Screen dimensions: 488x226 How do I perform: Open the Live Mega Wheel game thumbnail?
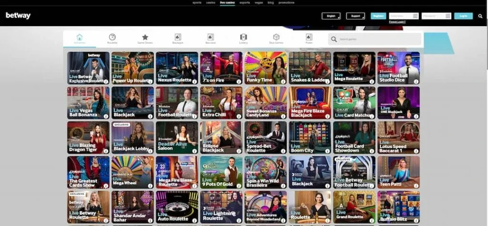132,172
